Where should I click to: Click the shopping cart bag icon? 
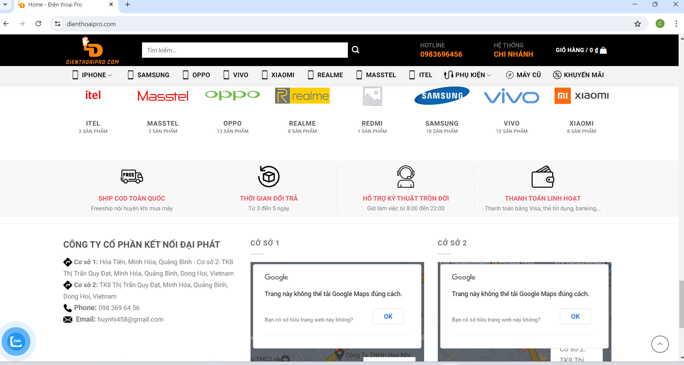click(603, 50)
